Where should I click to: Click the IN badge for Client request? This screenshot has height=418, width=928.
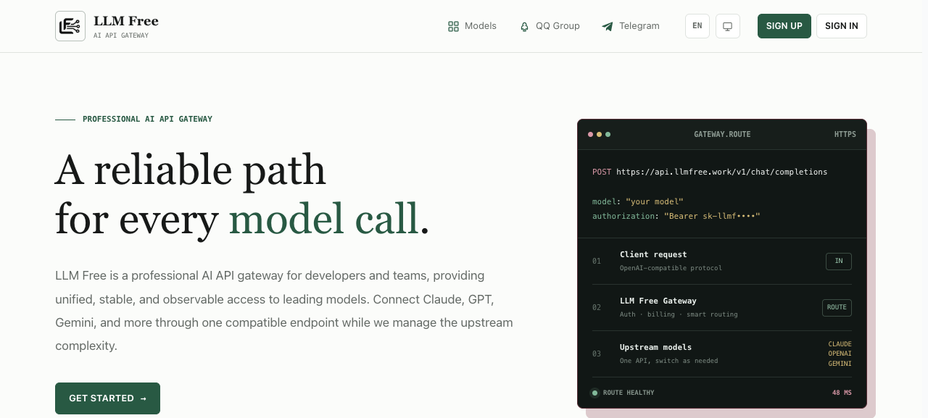coord(839,261)
